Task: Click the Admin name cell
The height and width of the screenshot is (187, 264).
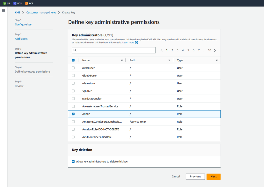Action: tap(86, 114)
